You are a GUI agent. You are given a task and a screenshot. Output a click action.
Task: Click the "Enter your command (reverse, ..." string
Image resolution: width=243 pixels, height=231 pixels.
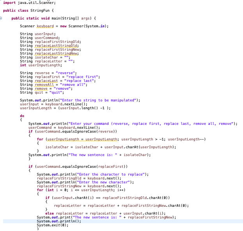pyautogui.click(x=151, y=124)
